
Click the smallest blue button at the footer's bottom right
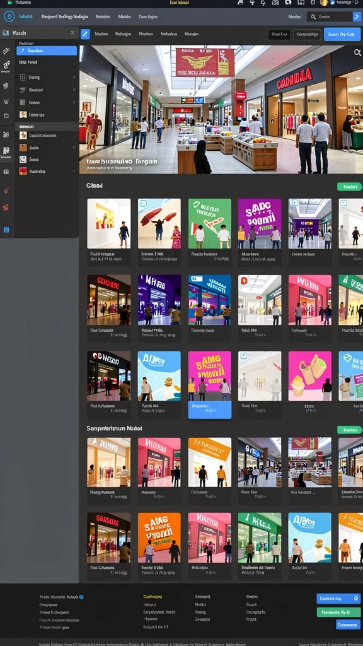(348, 625)
